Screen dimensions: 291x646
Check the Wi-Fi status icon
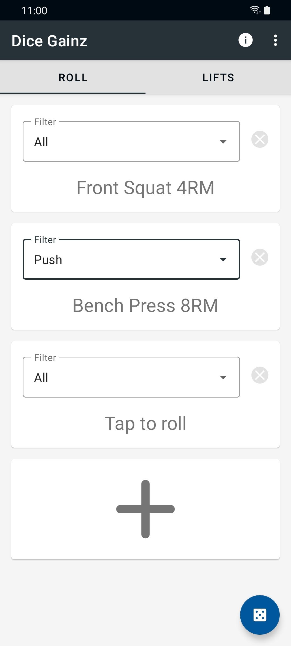[255, 10]
